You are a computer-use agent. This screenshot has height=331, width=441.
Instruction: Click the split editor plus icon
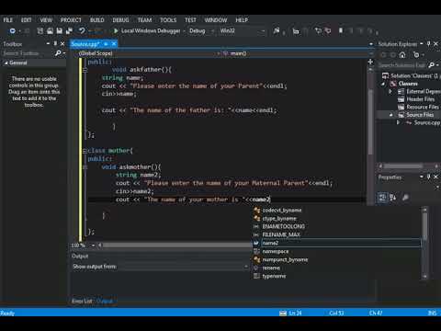pyautogui.click(x=370, y=62)
